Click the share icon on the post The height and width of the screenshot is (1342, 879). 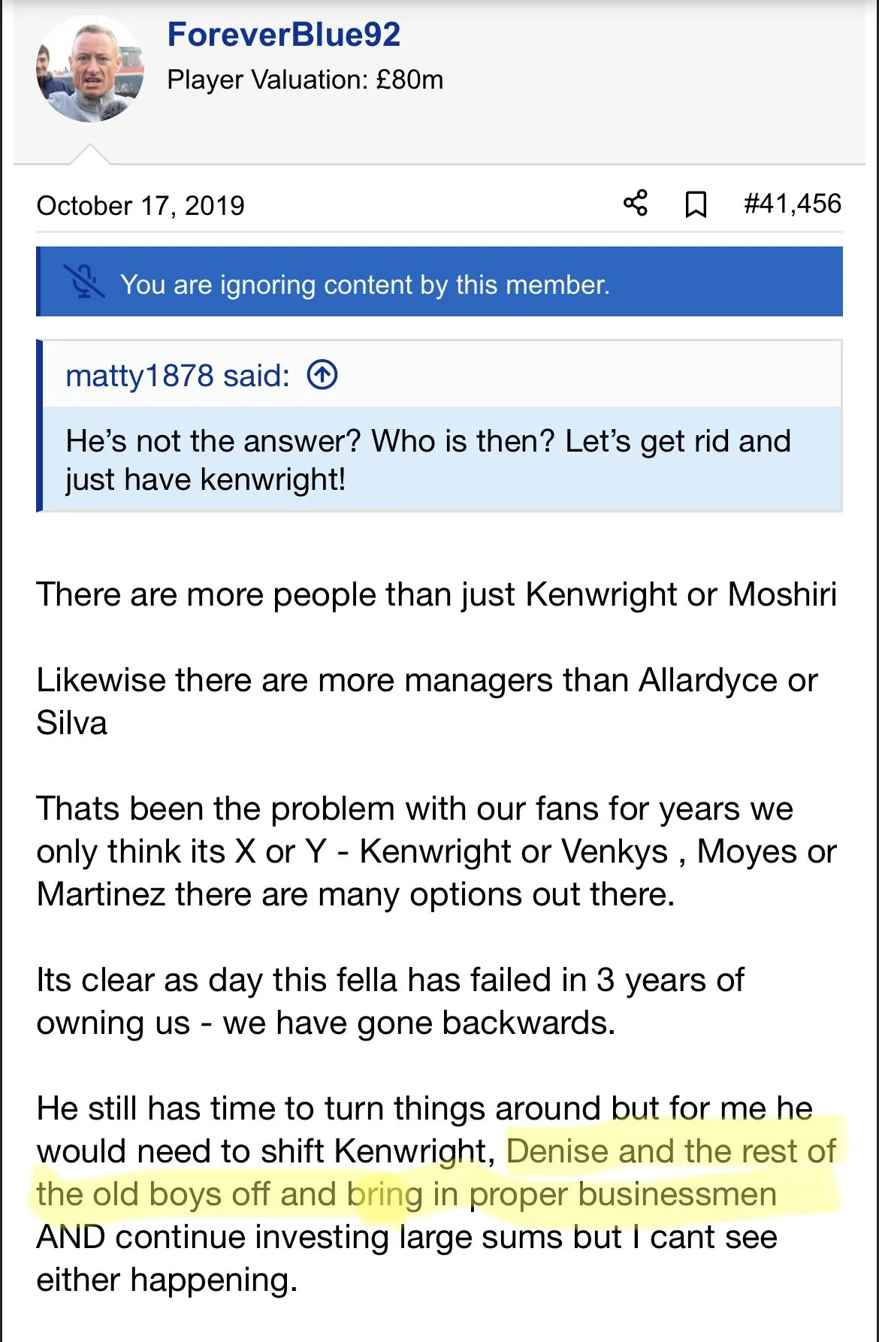(635, 203)
